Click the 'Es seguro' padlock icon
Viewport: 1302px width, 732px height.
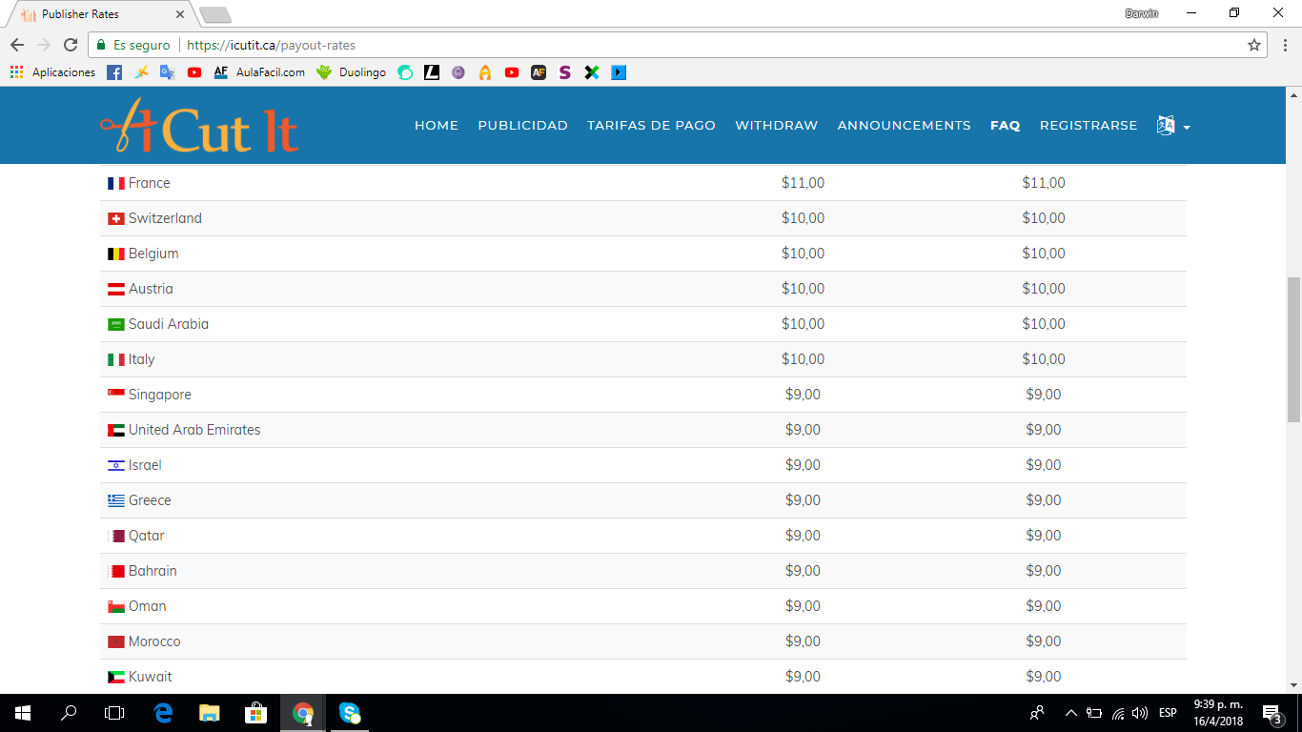pos(100,44)
